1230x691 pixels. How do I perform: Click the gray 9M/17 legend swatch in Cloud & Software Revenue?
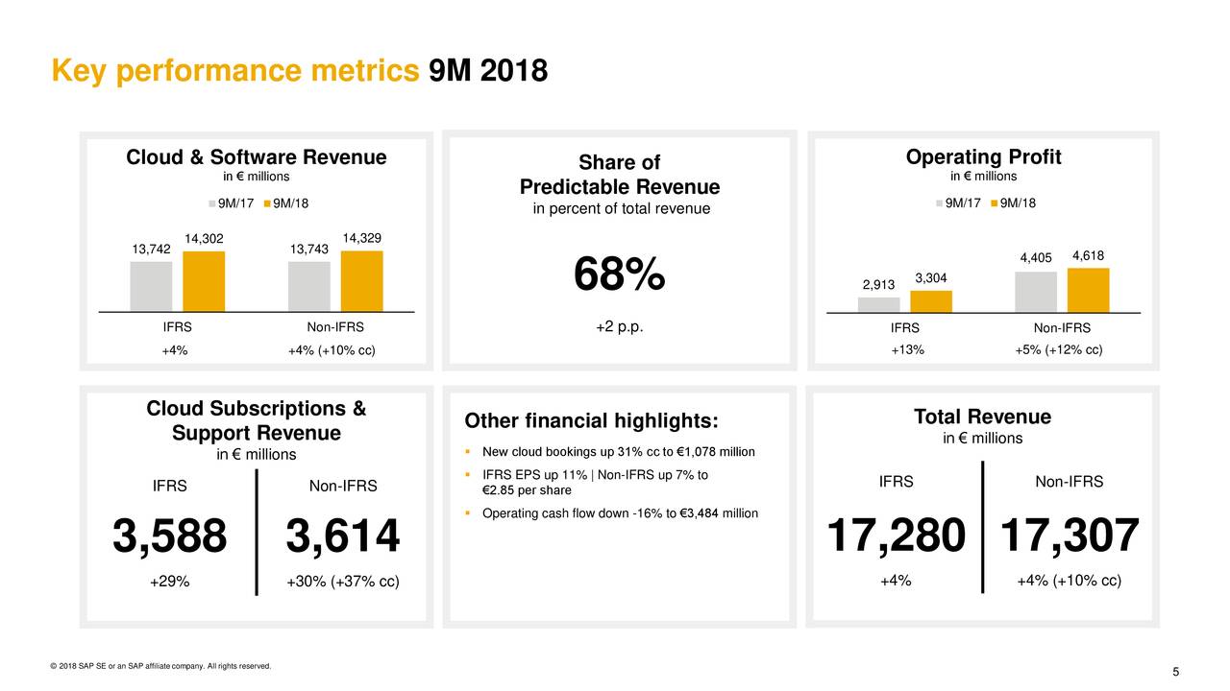tap(211, 203)
